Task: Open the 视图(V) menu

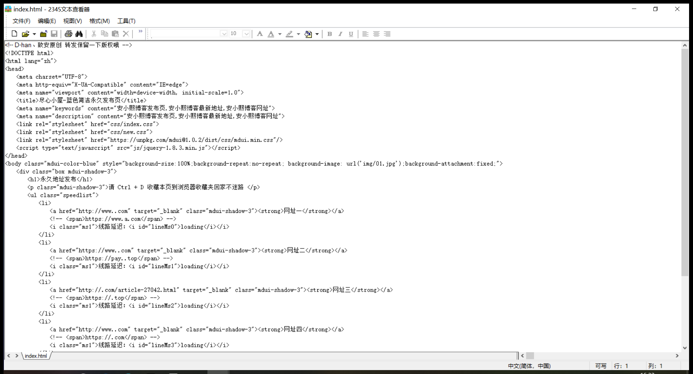Action: (x=72, y=21)
